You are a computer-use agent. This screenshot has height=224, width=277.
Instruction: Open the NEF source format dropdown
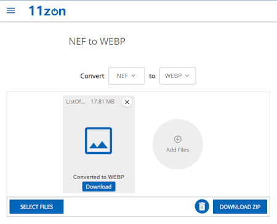pos(127,75)
